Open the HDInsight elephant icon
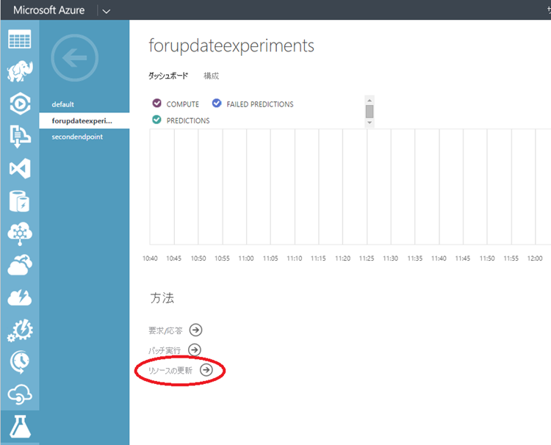The image size is (551, 445). (20, 71)
